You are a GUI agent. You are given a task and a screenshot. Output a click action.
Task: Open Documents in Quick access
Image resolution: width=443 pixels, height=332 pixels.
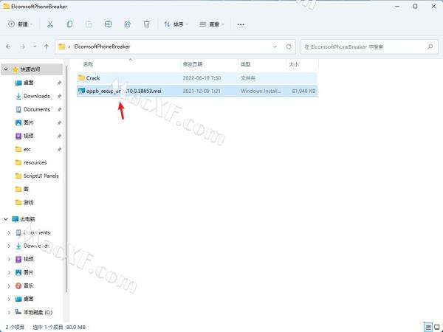tap(36, 109)
